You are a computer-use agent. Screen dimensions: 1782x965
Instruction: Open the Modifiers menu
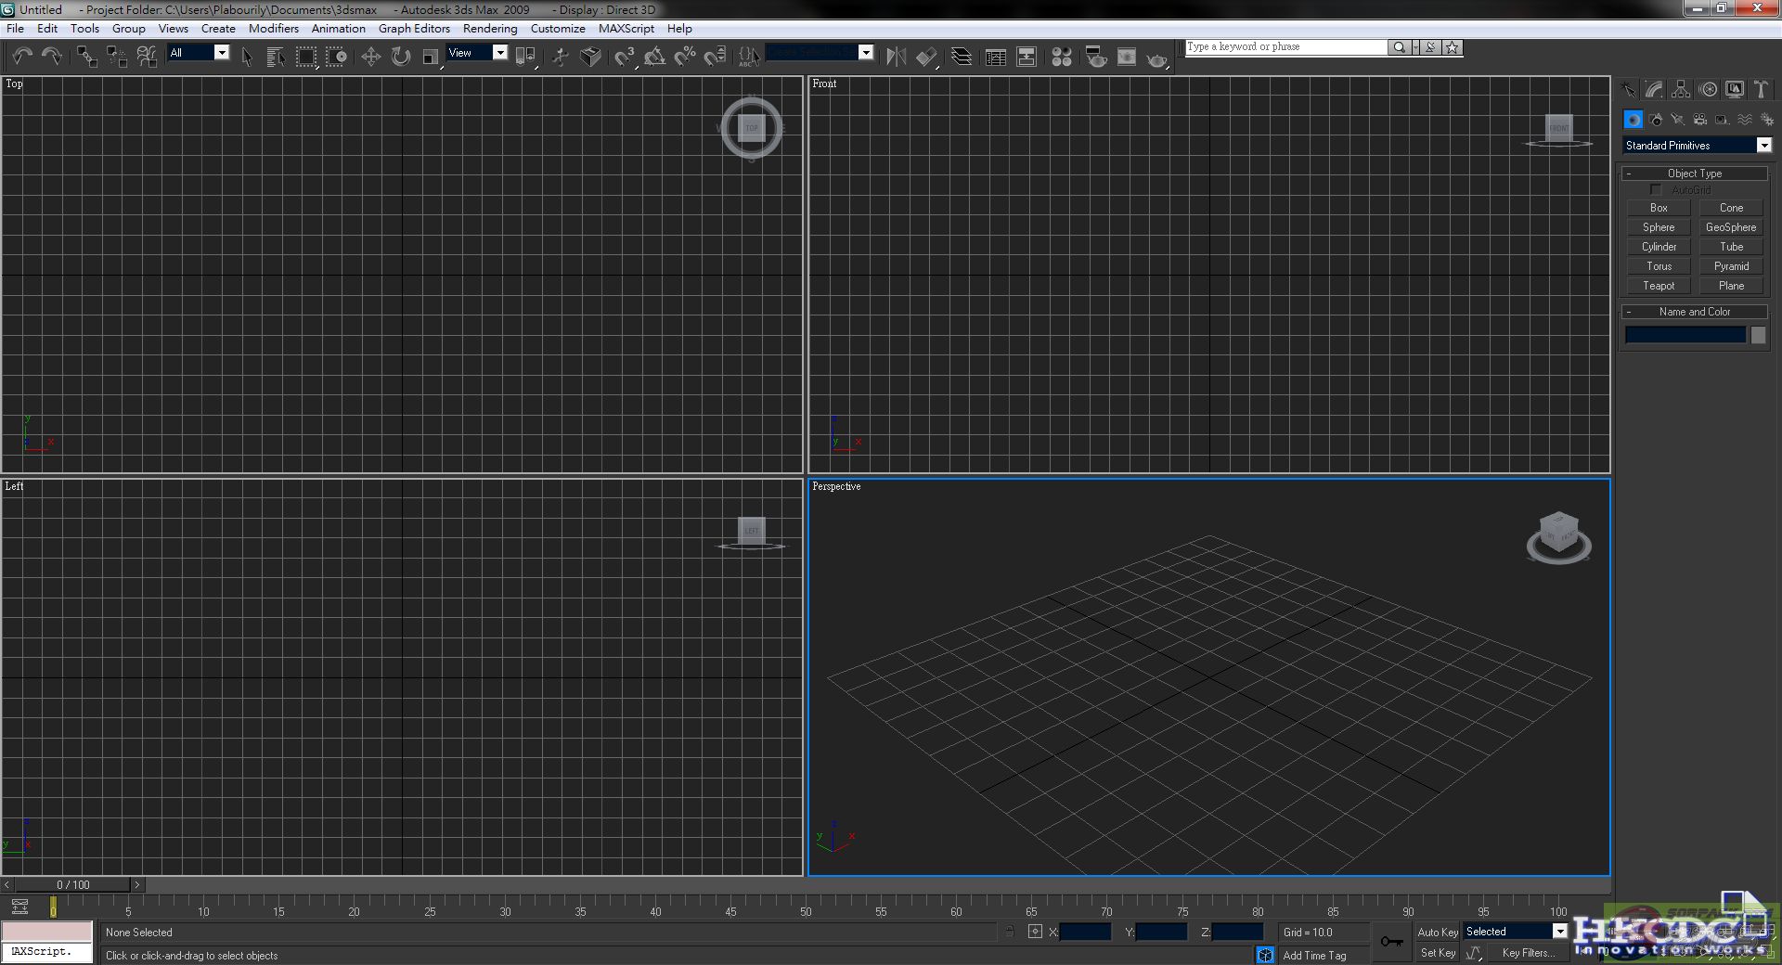pyautogui.click(x=273, y=29)
